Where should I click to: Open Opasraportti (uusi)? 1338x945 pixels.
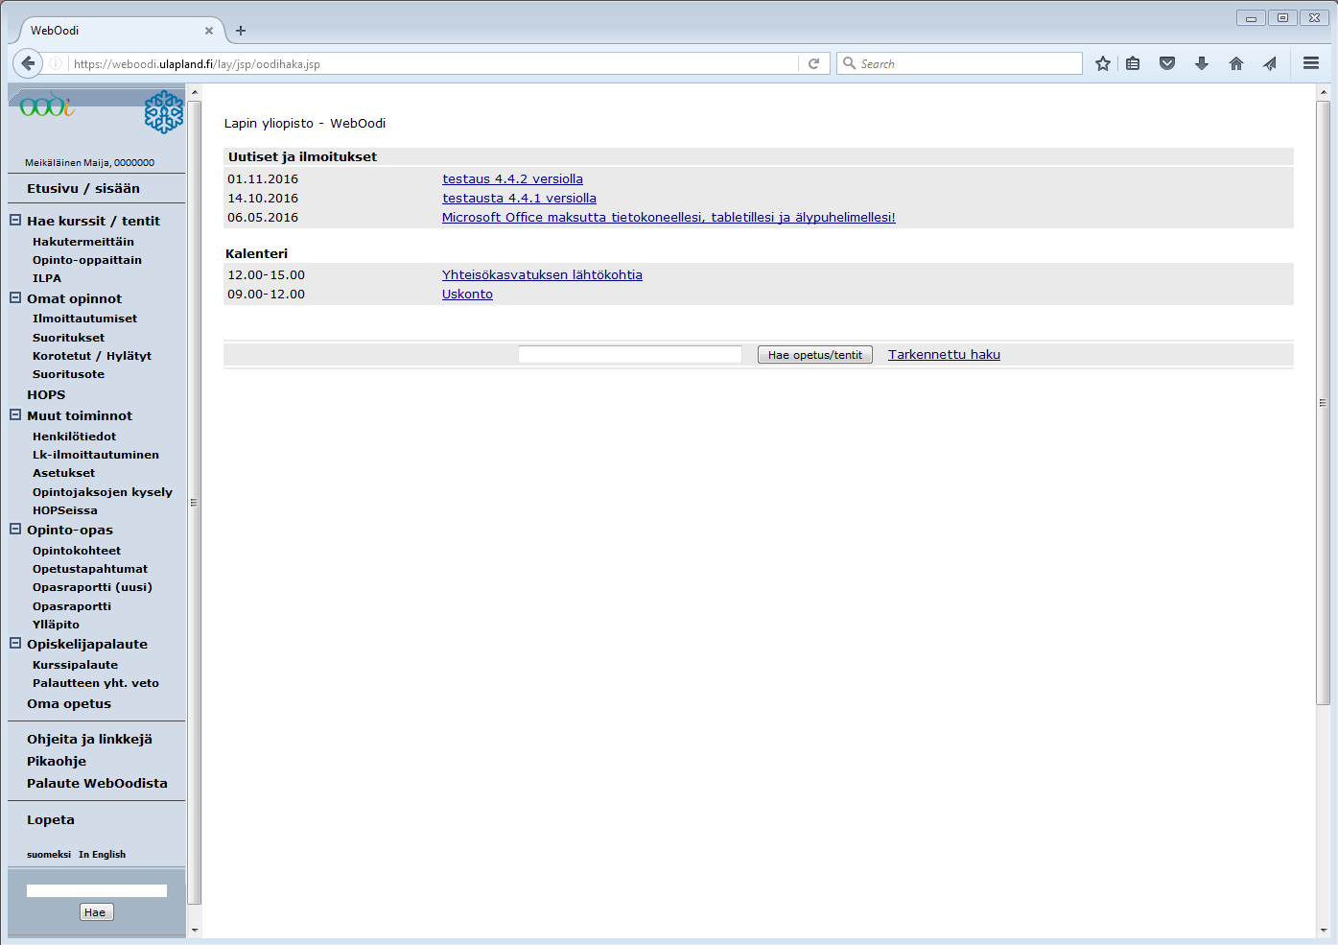[92, 587]
